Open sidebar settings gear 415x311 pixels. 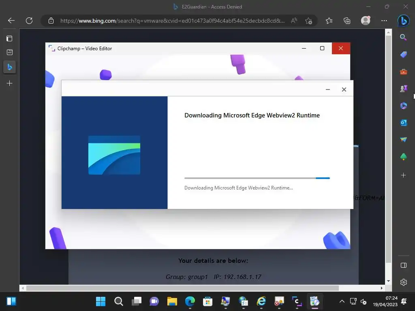(x=403, y=282)
